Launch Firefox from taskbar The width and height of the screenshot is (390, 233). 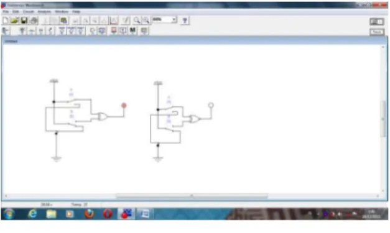pyautogui.click(x=89, y=214)
